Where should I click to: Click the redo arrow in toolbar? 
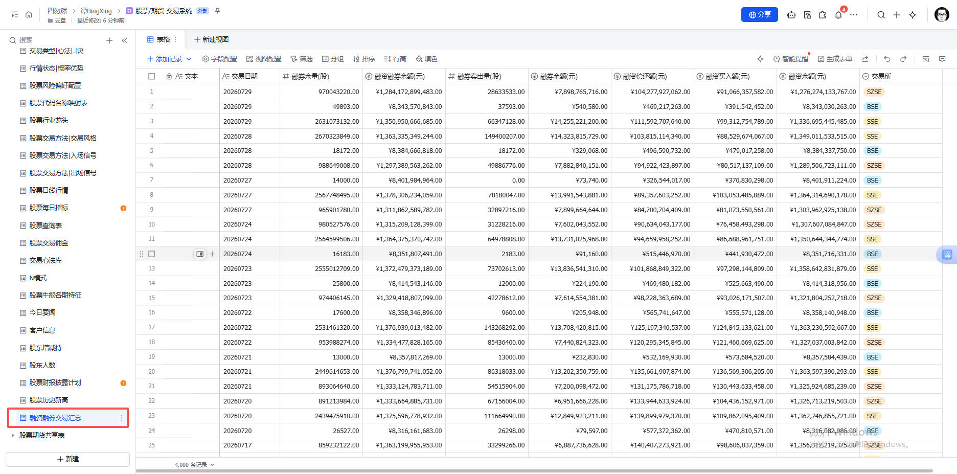pyautogui.click(x=903, y=59)
